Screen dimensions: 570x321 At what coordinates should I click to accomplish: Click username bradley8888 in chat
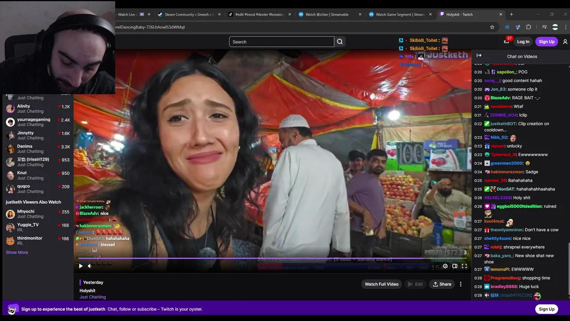504,287
